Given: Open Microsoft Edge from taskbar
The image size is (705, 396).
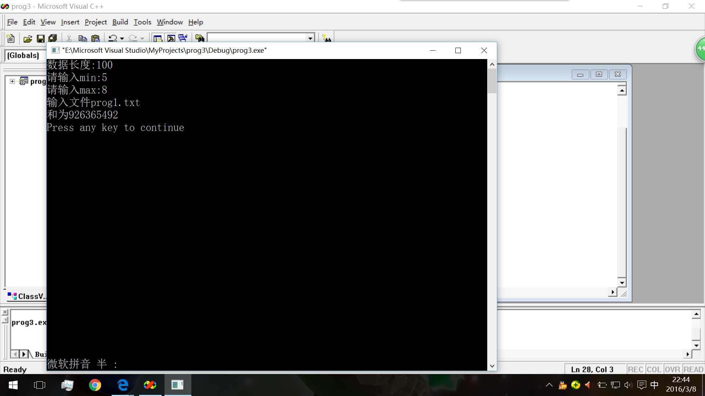Looking at the screenshot, I should coord(123,385).
